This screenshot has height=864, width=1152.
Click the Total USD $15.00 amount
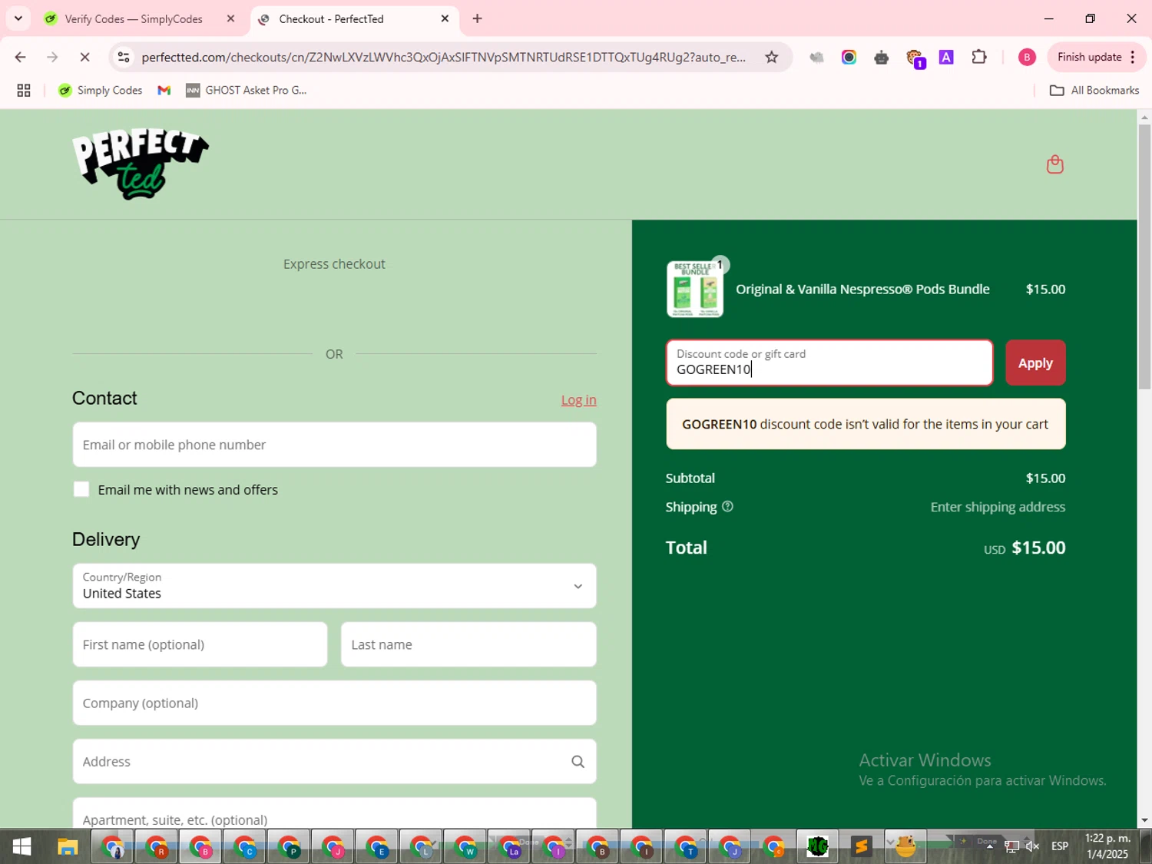[x=1025, y=548]
